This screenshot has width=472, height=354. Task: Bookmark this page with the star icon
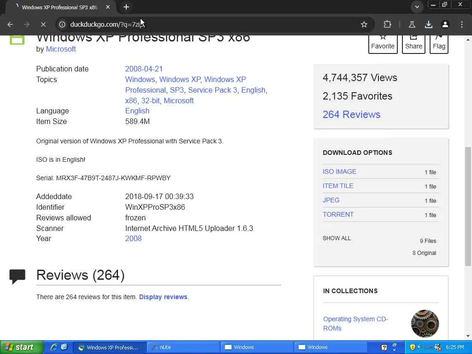(364, 24)
